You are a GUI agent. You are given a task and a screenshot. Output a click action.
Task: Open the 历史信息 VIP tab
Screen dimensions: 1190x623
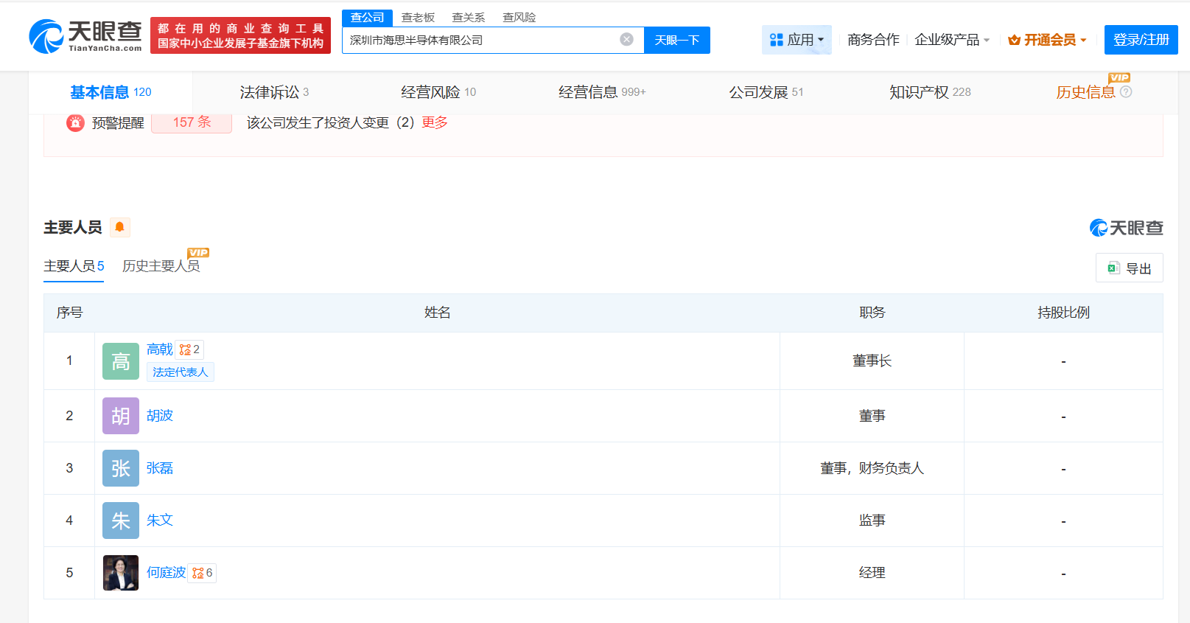(1085, 92)
